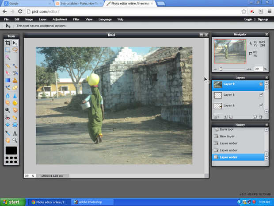
Task: Click the highlighted Layer order history entry
Action: point(238,157)
